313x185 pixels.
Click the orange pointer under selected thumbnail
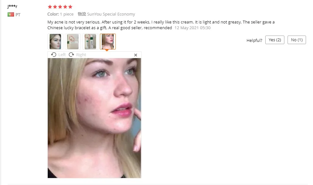107,50
